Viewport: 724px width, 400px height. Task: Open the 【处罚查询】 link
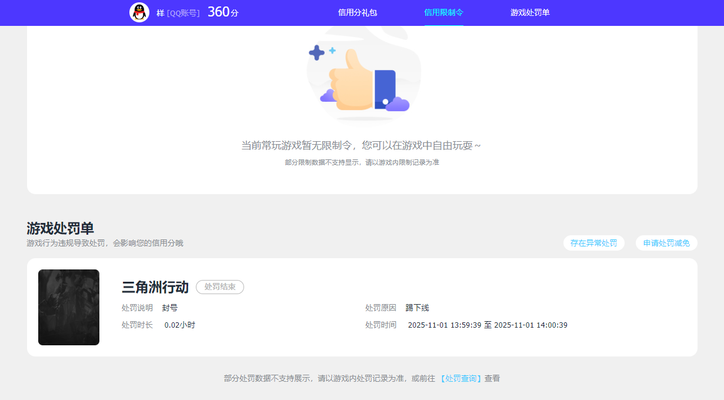click(x=462, y=379)
